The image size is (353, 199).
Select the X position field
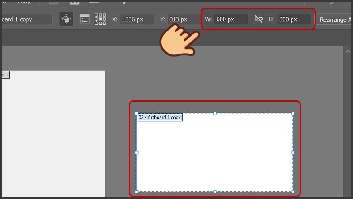click(136, 19)
